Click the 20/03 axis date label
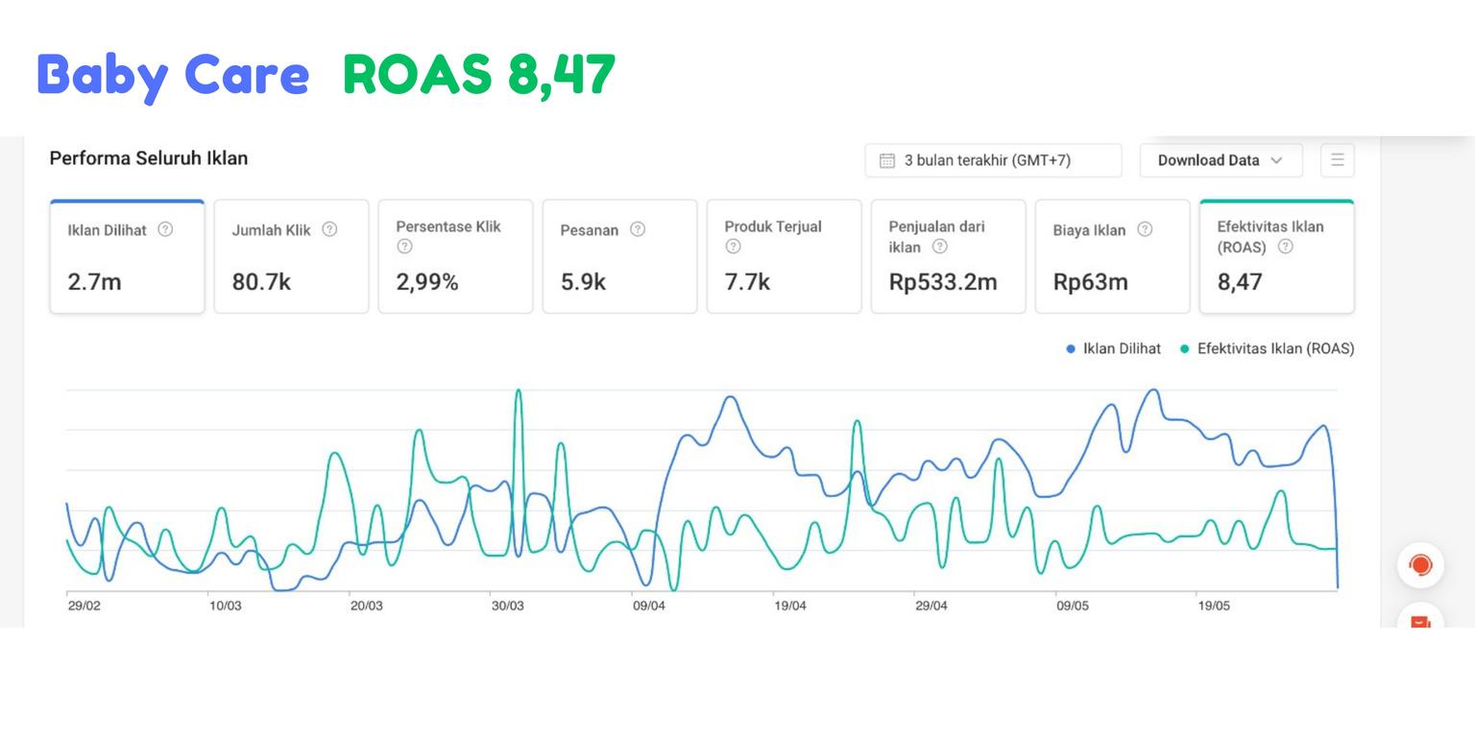Screen dimensions: 1475x737 (367, 606)
